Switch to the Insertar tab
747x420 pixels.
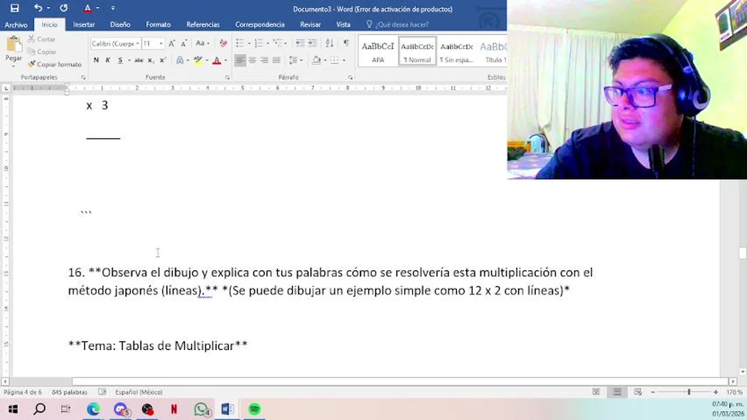pyautogui.click(x=84, y=24)
